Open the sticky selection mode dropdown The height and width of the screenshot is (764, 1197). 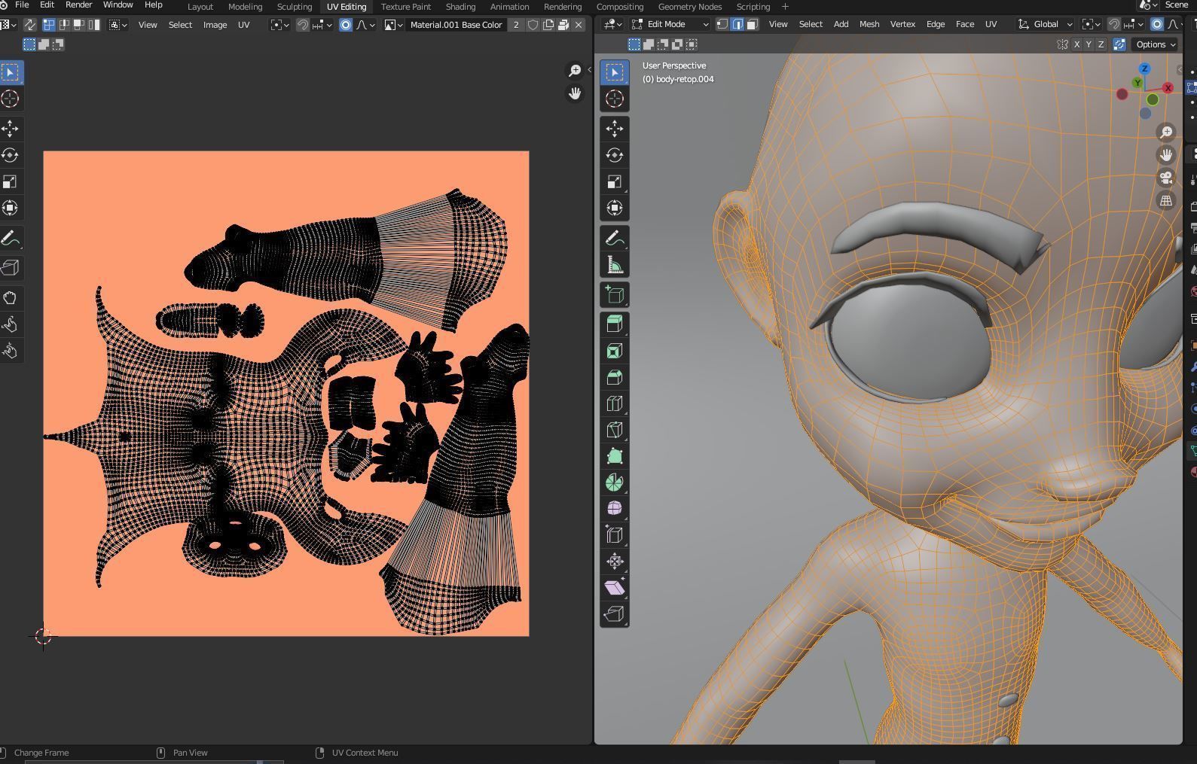coord(118,25)
